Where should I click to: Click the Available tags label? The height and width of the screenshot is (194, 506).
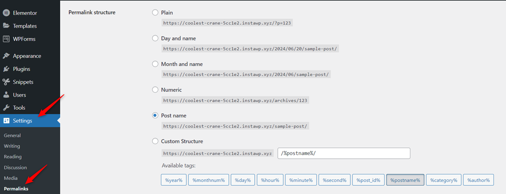[x=179, y=166]
